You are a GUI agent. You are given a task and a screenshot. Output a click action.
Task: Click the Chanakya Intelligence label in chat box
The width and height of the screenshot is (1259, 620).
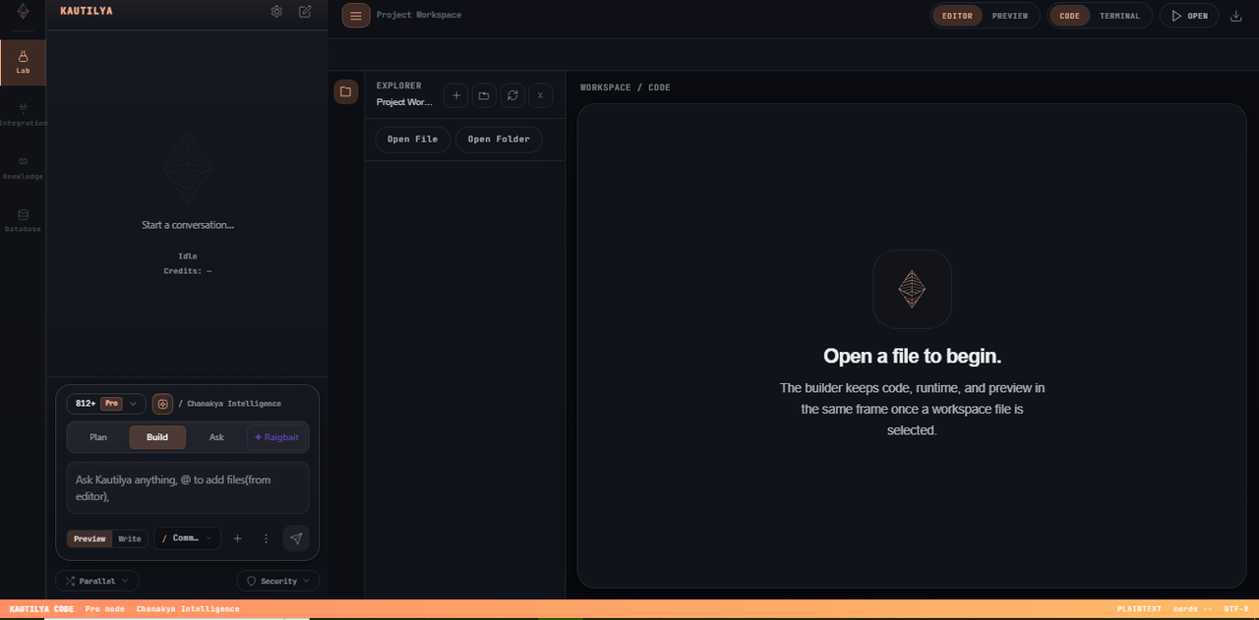pyautogui.click(x=234, y=404)
